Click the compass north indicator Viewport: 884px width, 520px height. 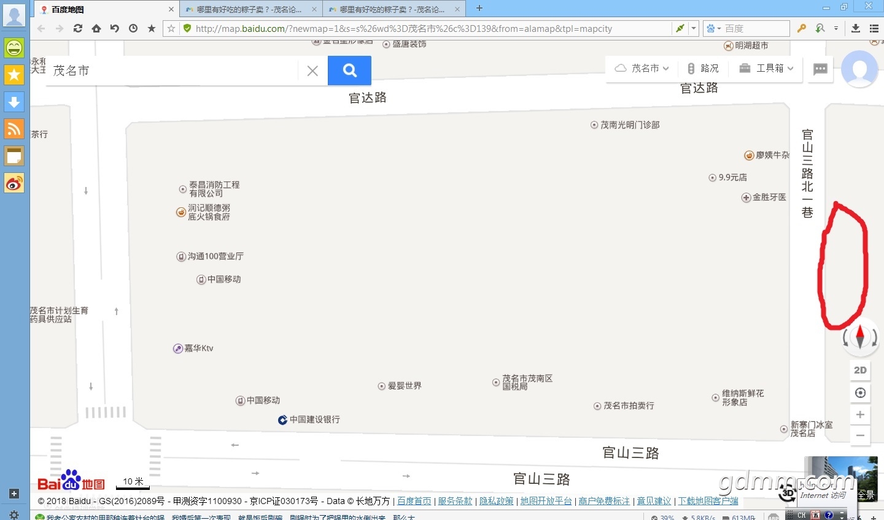click(860, 336)
